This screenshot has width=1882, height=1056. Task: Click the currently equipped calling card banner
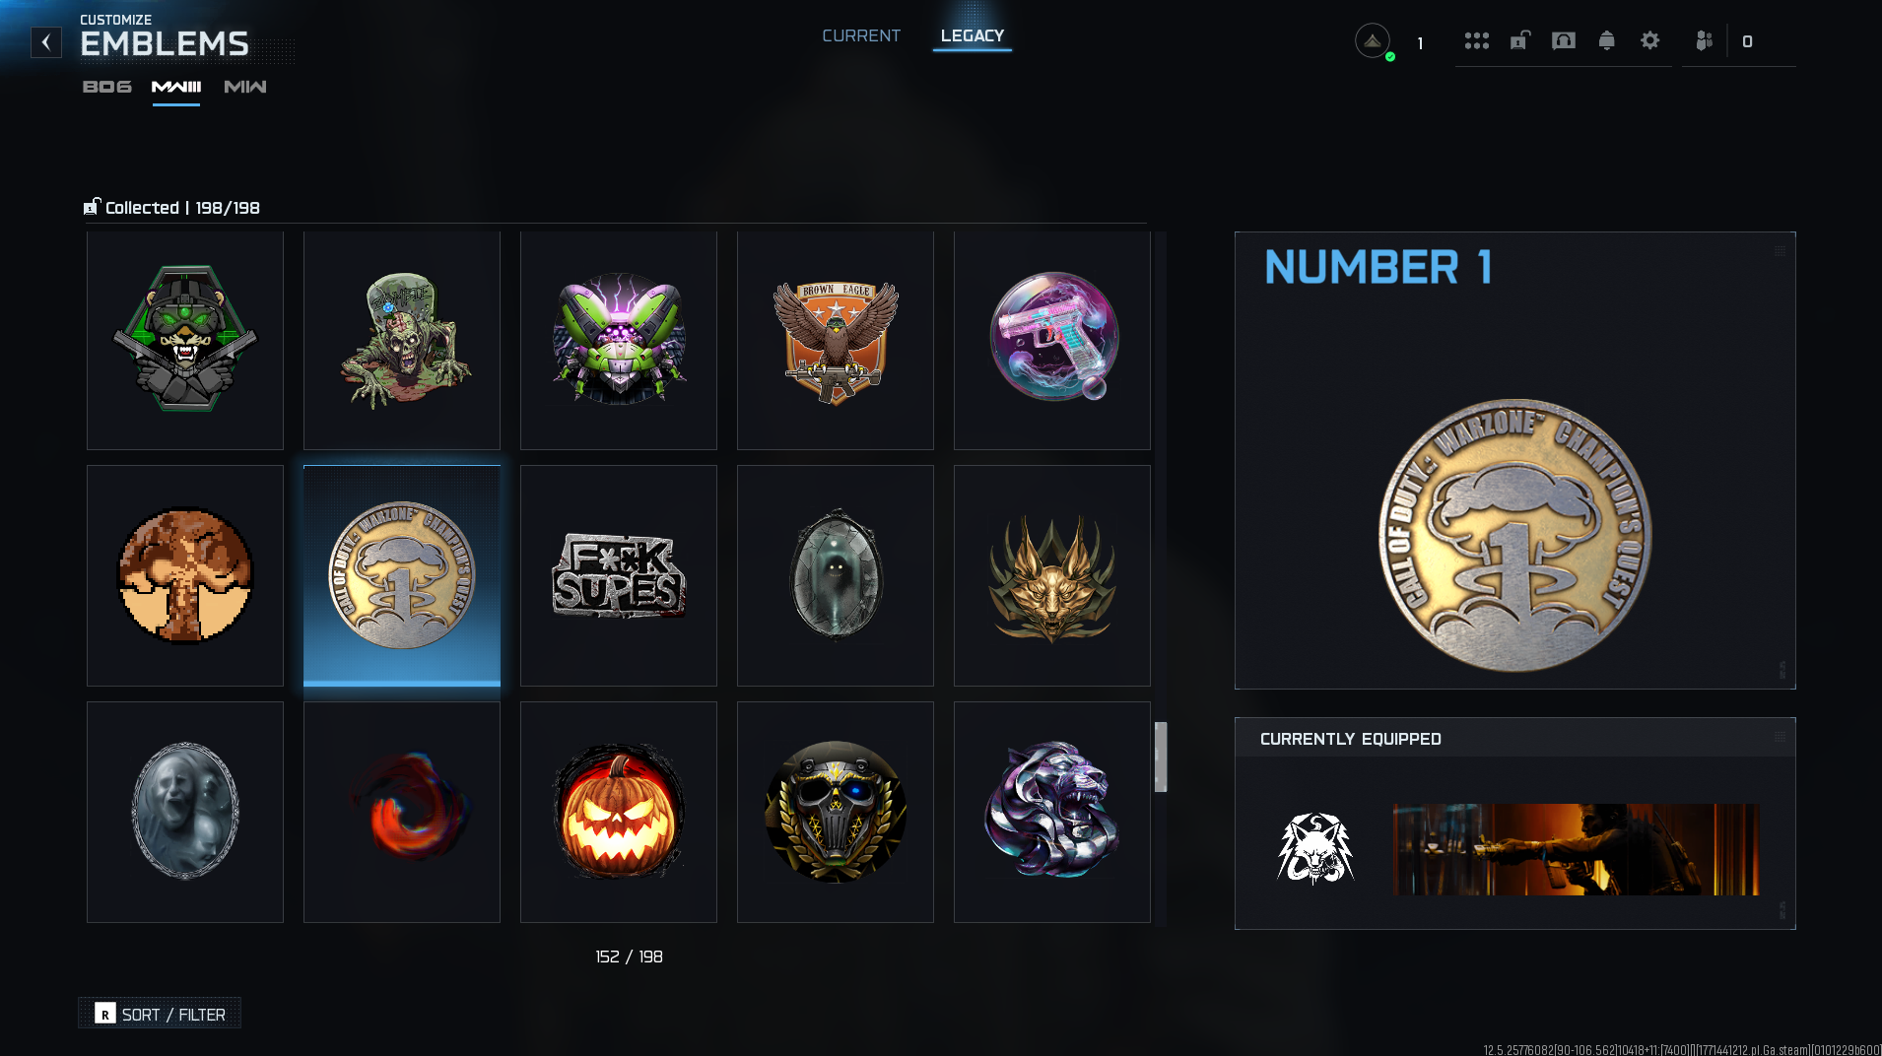point(1576,849)
